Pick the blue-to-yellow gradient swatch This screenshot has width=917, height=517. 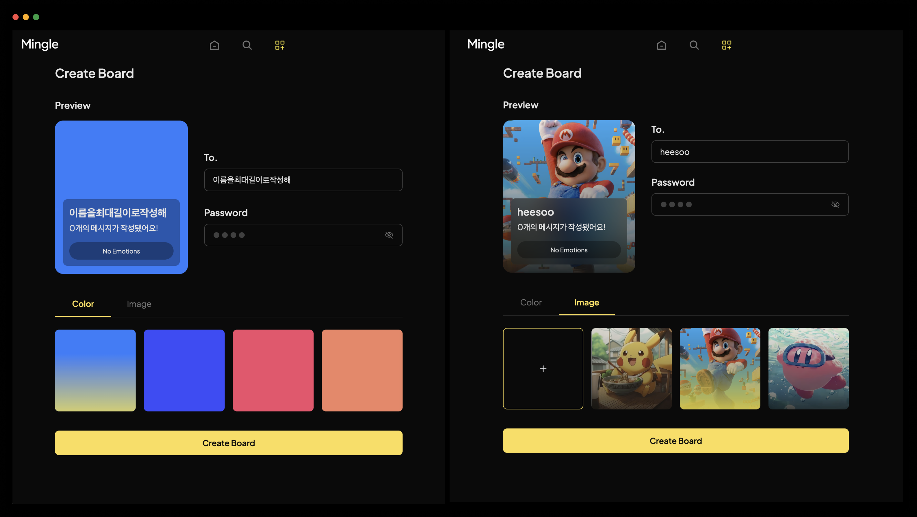pos(95,370)
